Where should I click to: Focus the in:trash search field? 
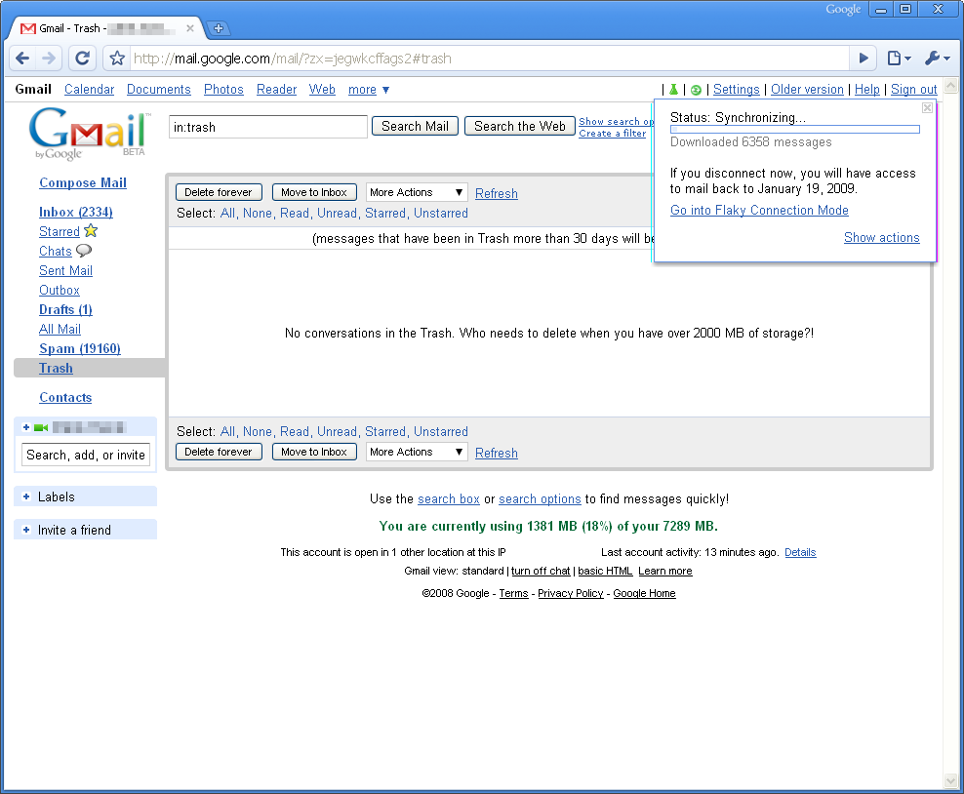click(268, 127)
